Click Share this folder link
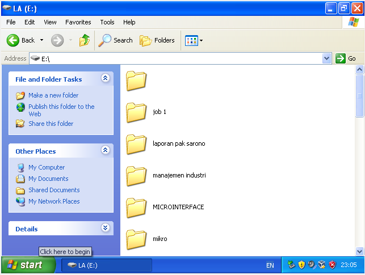 click(x=51, y=124)
